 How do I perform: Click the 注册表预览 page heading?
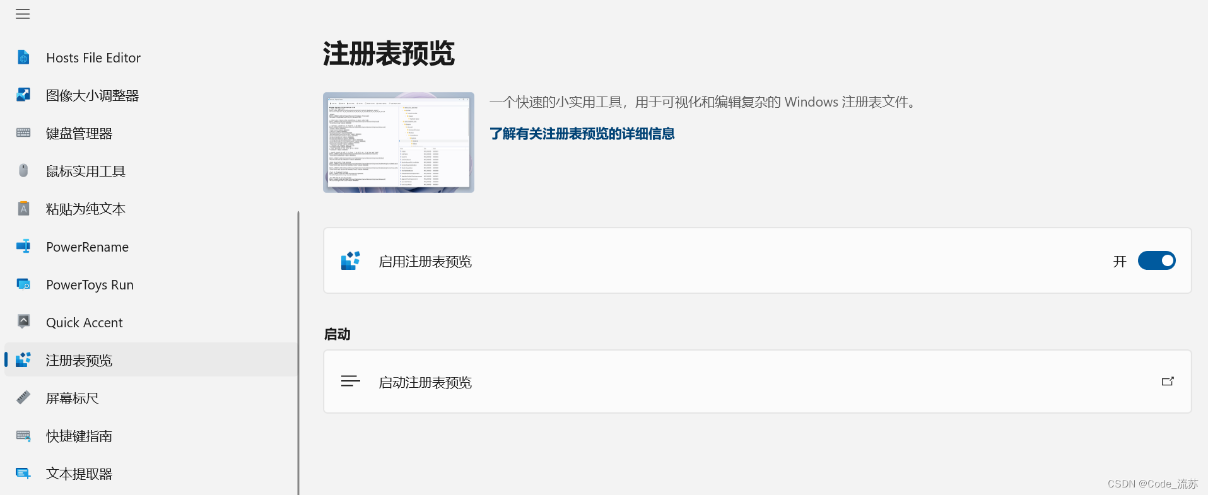pos(389,54)
